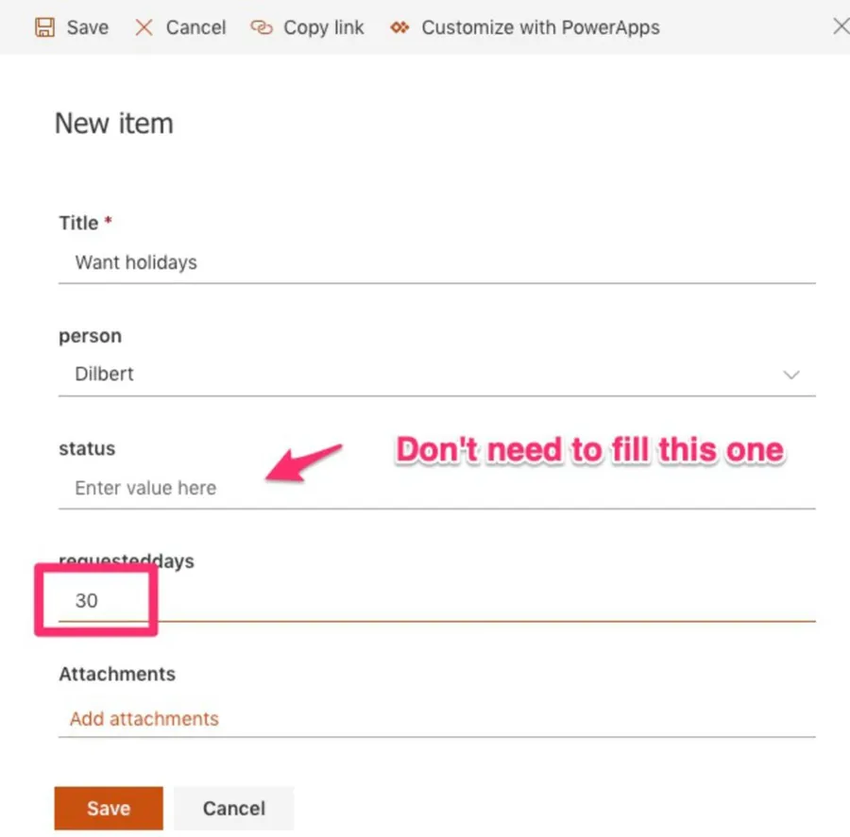
Task: Click the requesteddays field showing 30
Action: pyautogui.click(x=436, y=601)
